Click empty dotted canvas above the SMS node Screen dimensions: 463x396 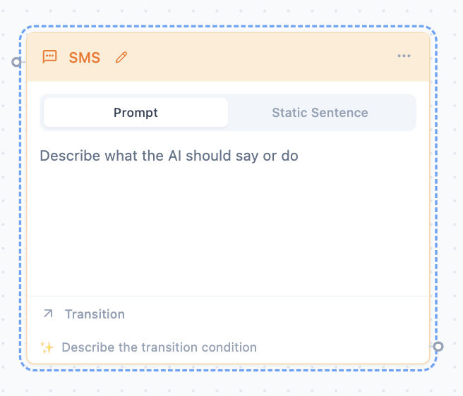pyautogui.click(x=226, y=11)
